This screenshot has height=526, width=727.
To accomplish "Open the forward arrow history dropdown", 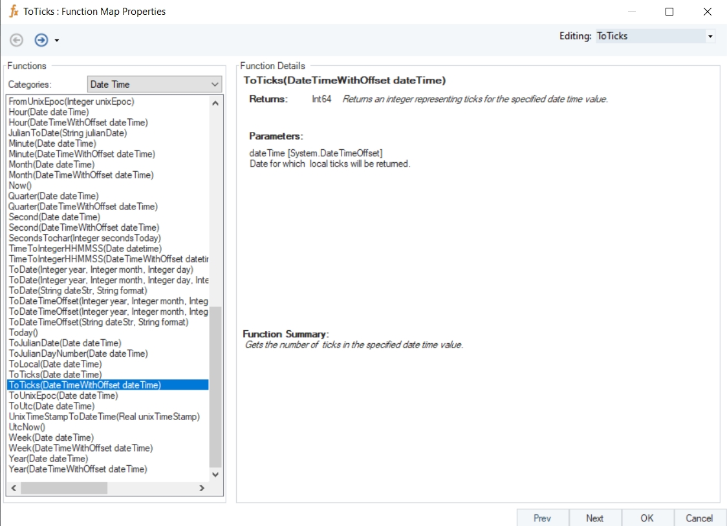I will (x=57, y=41).
